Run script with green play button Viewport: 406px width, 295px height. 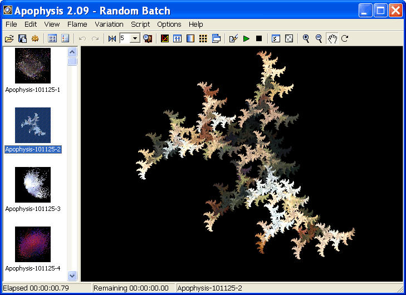pos(246,39)
